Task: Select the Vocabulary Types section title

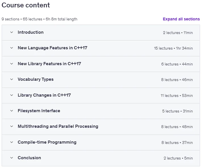Action: click(36, 79)
